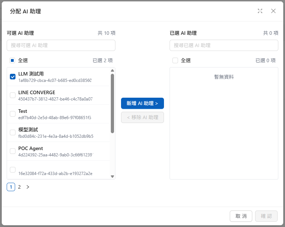
Task: Focus the 搜尋已選 AI 助理 search field
Action: pos(224,45)
